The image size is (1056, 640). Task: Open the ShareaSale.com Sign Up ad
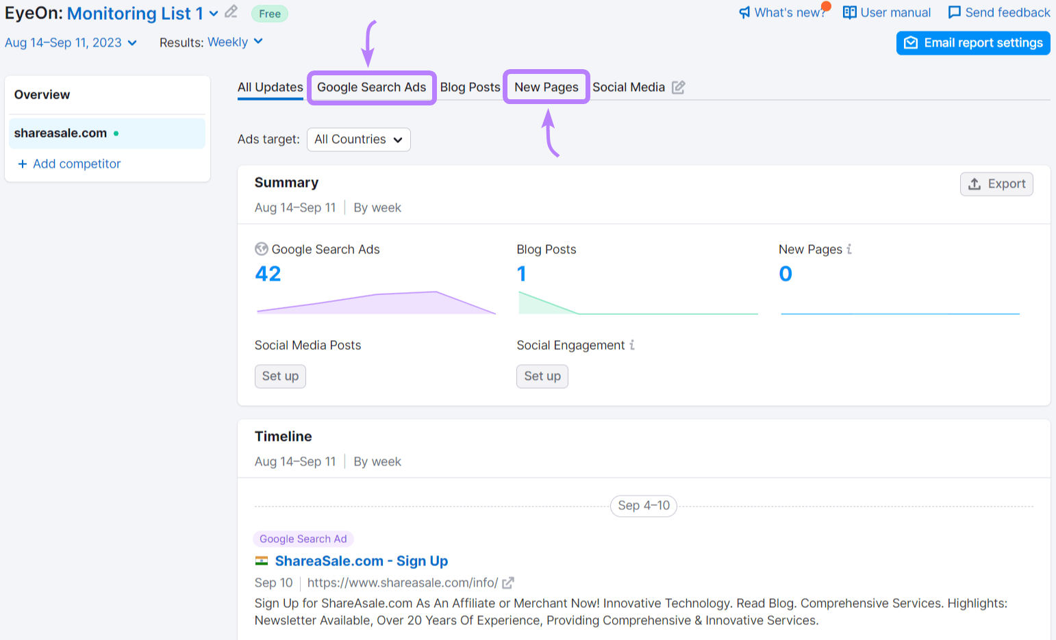click(x=361, y=561)
